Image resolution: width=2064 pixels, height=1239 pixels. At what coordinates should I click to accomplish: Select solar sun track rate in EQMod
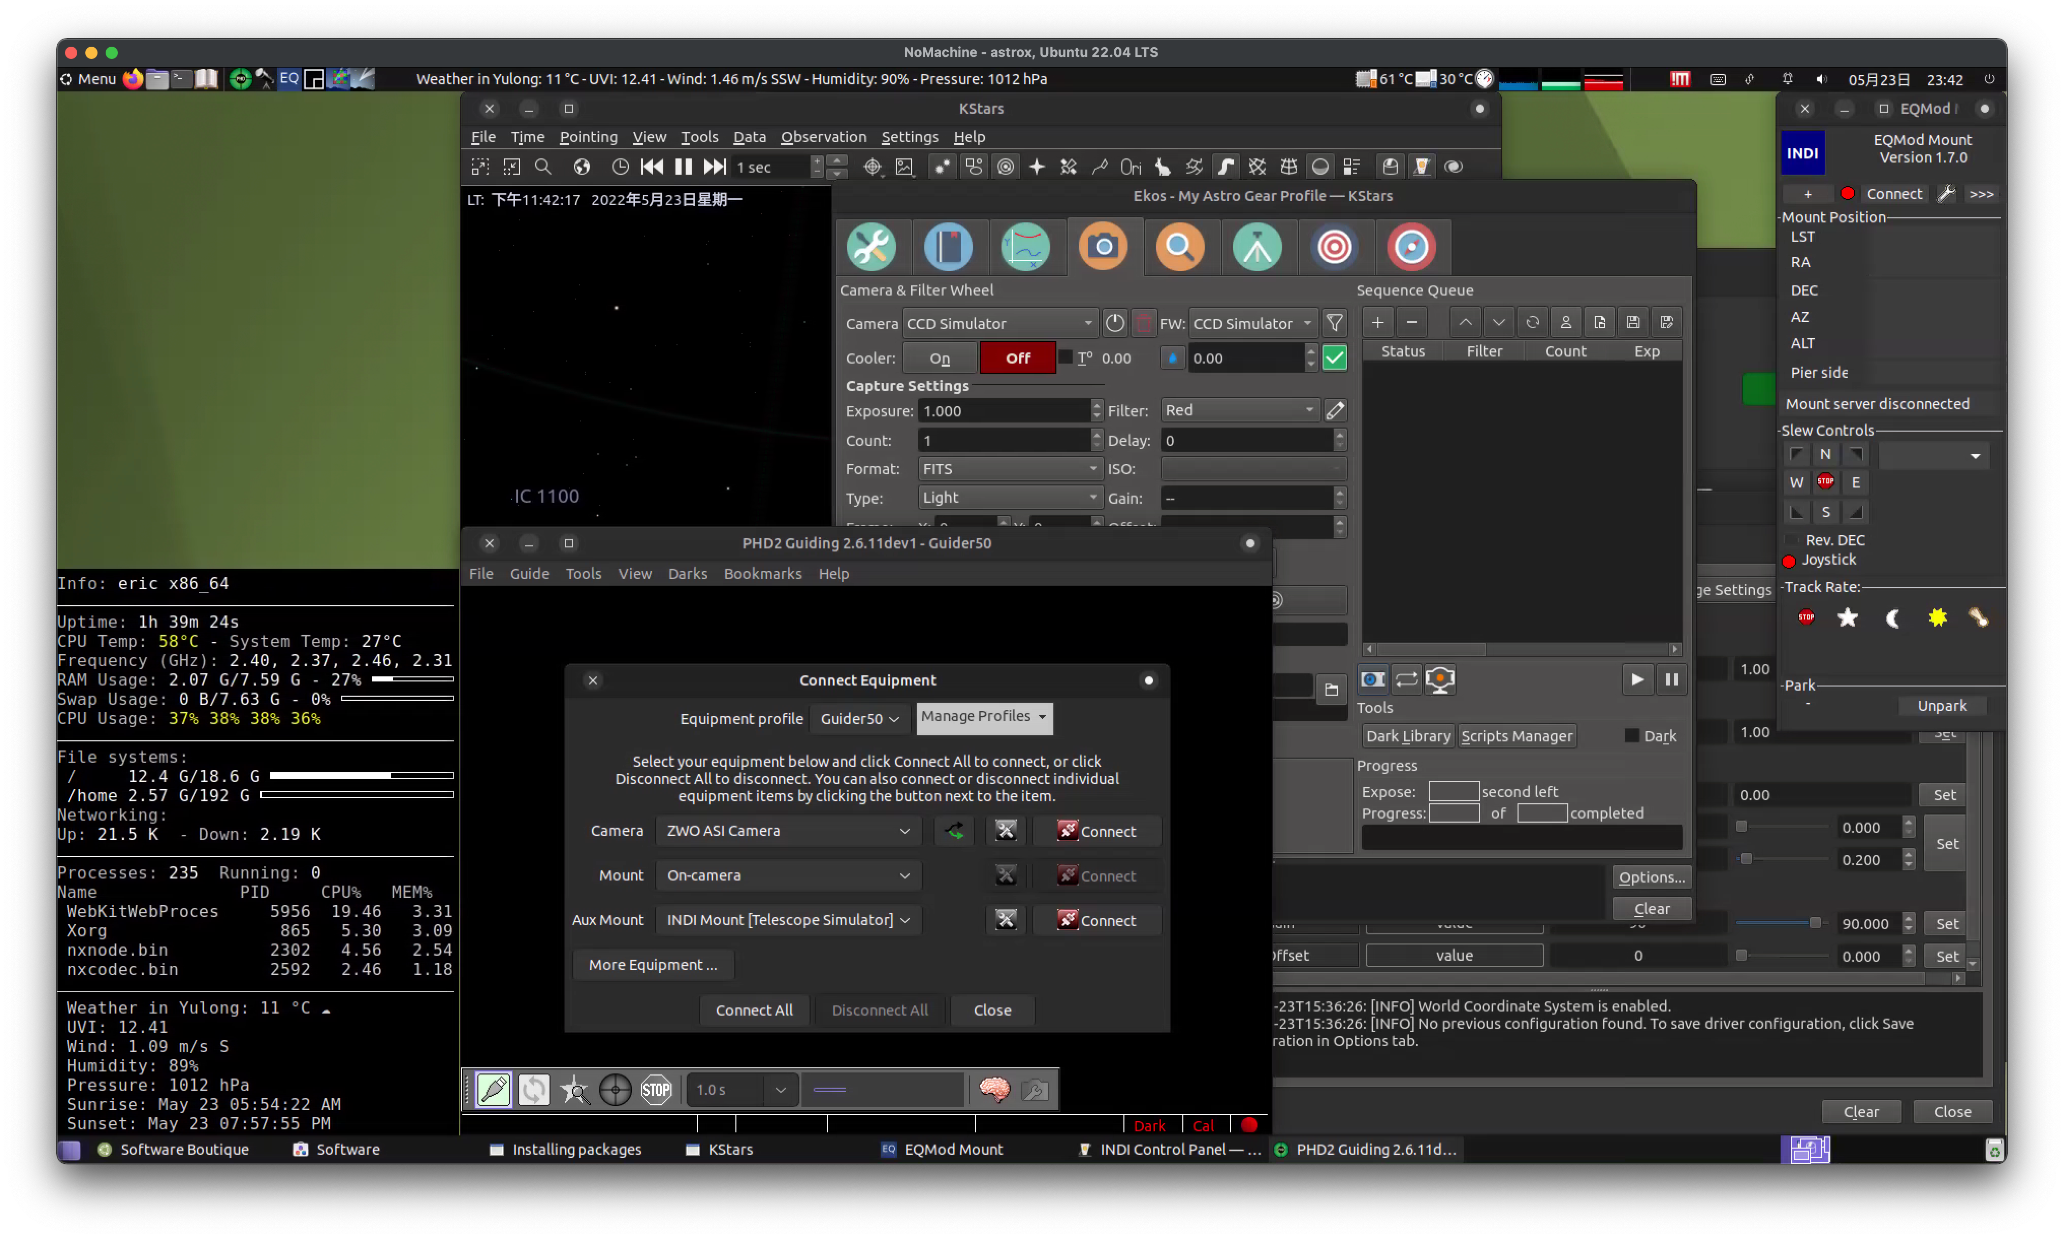point(1938,618)
